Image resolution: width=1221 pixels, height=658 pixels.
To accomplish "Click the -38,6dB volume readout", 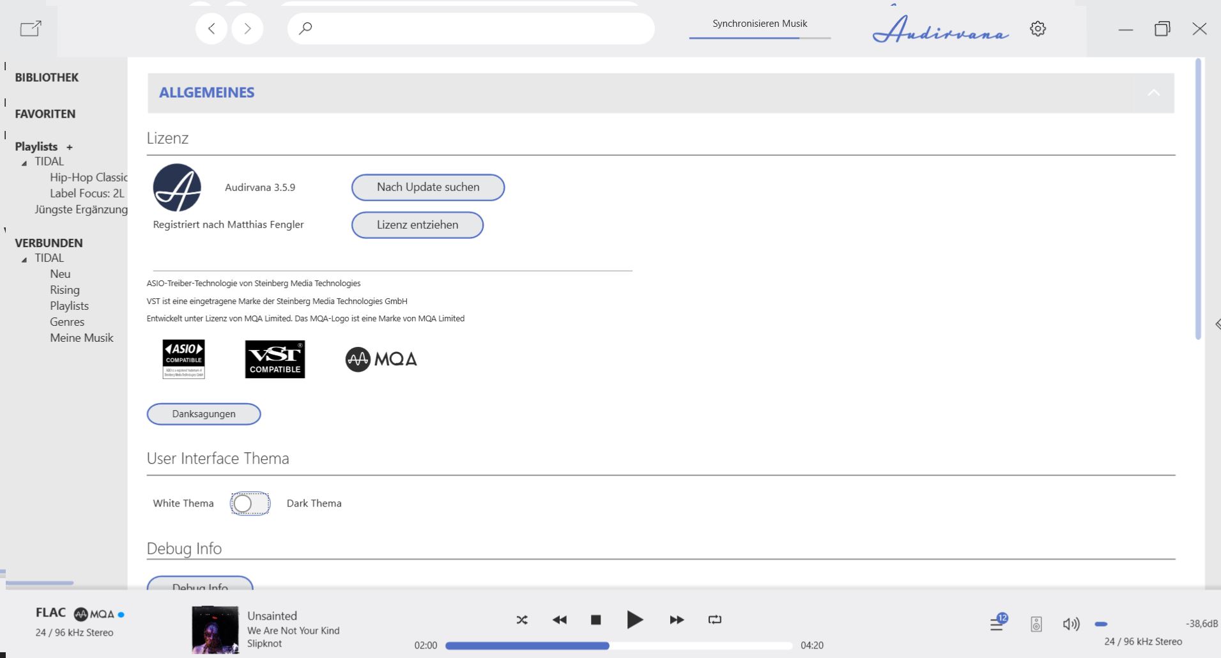I will 1202,624.
